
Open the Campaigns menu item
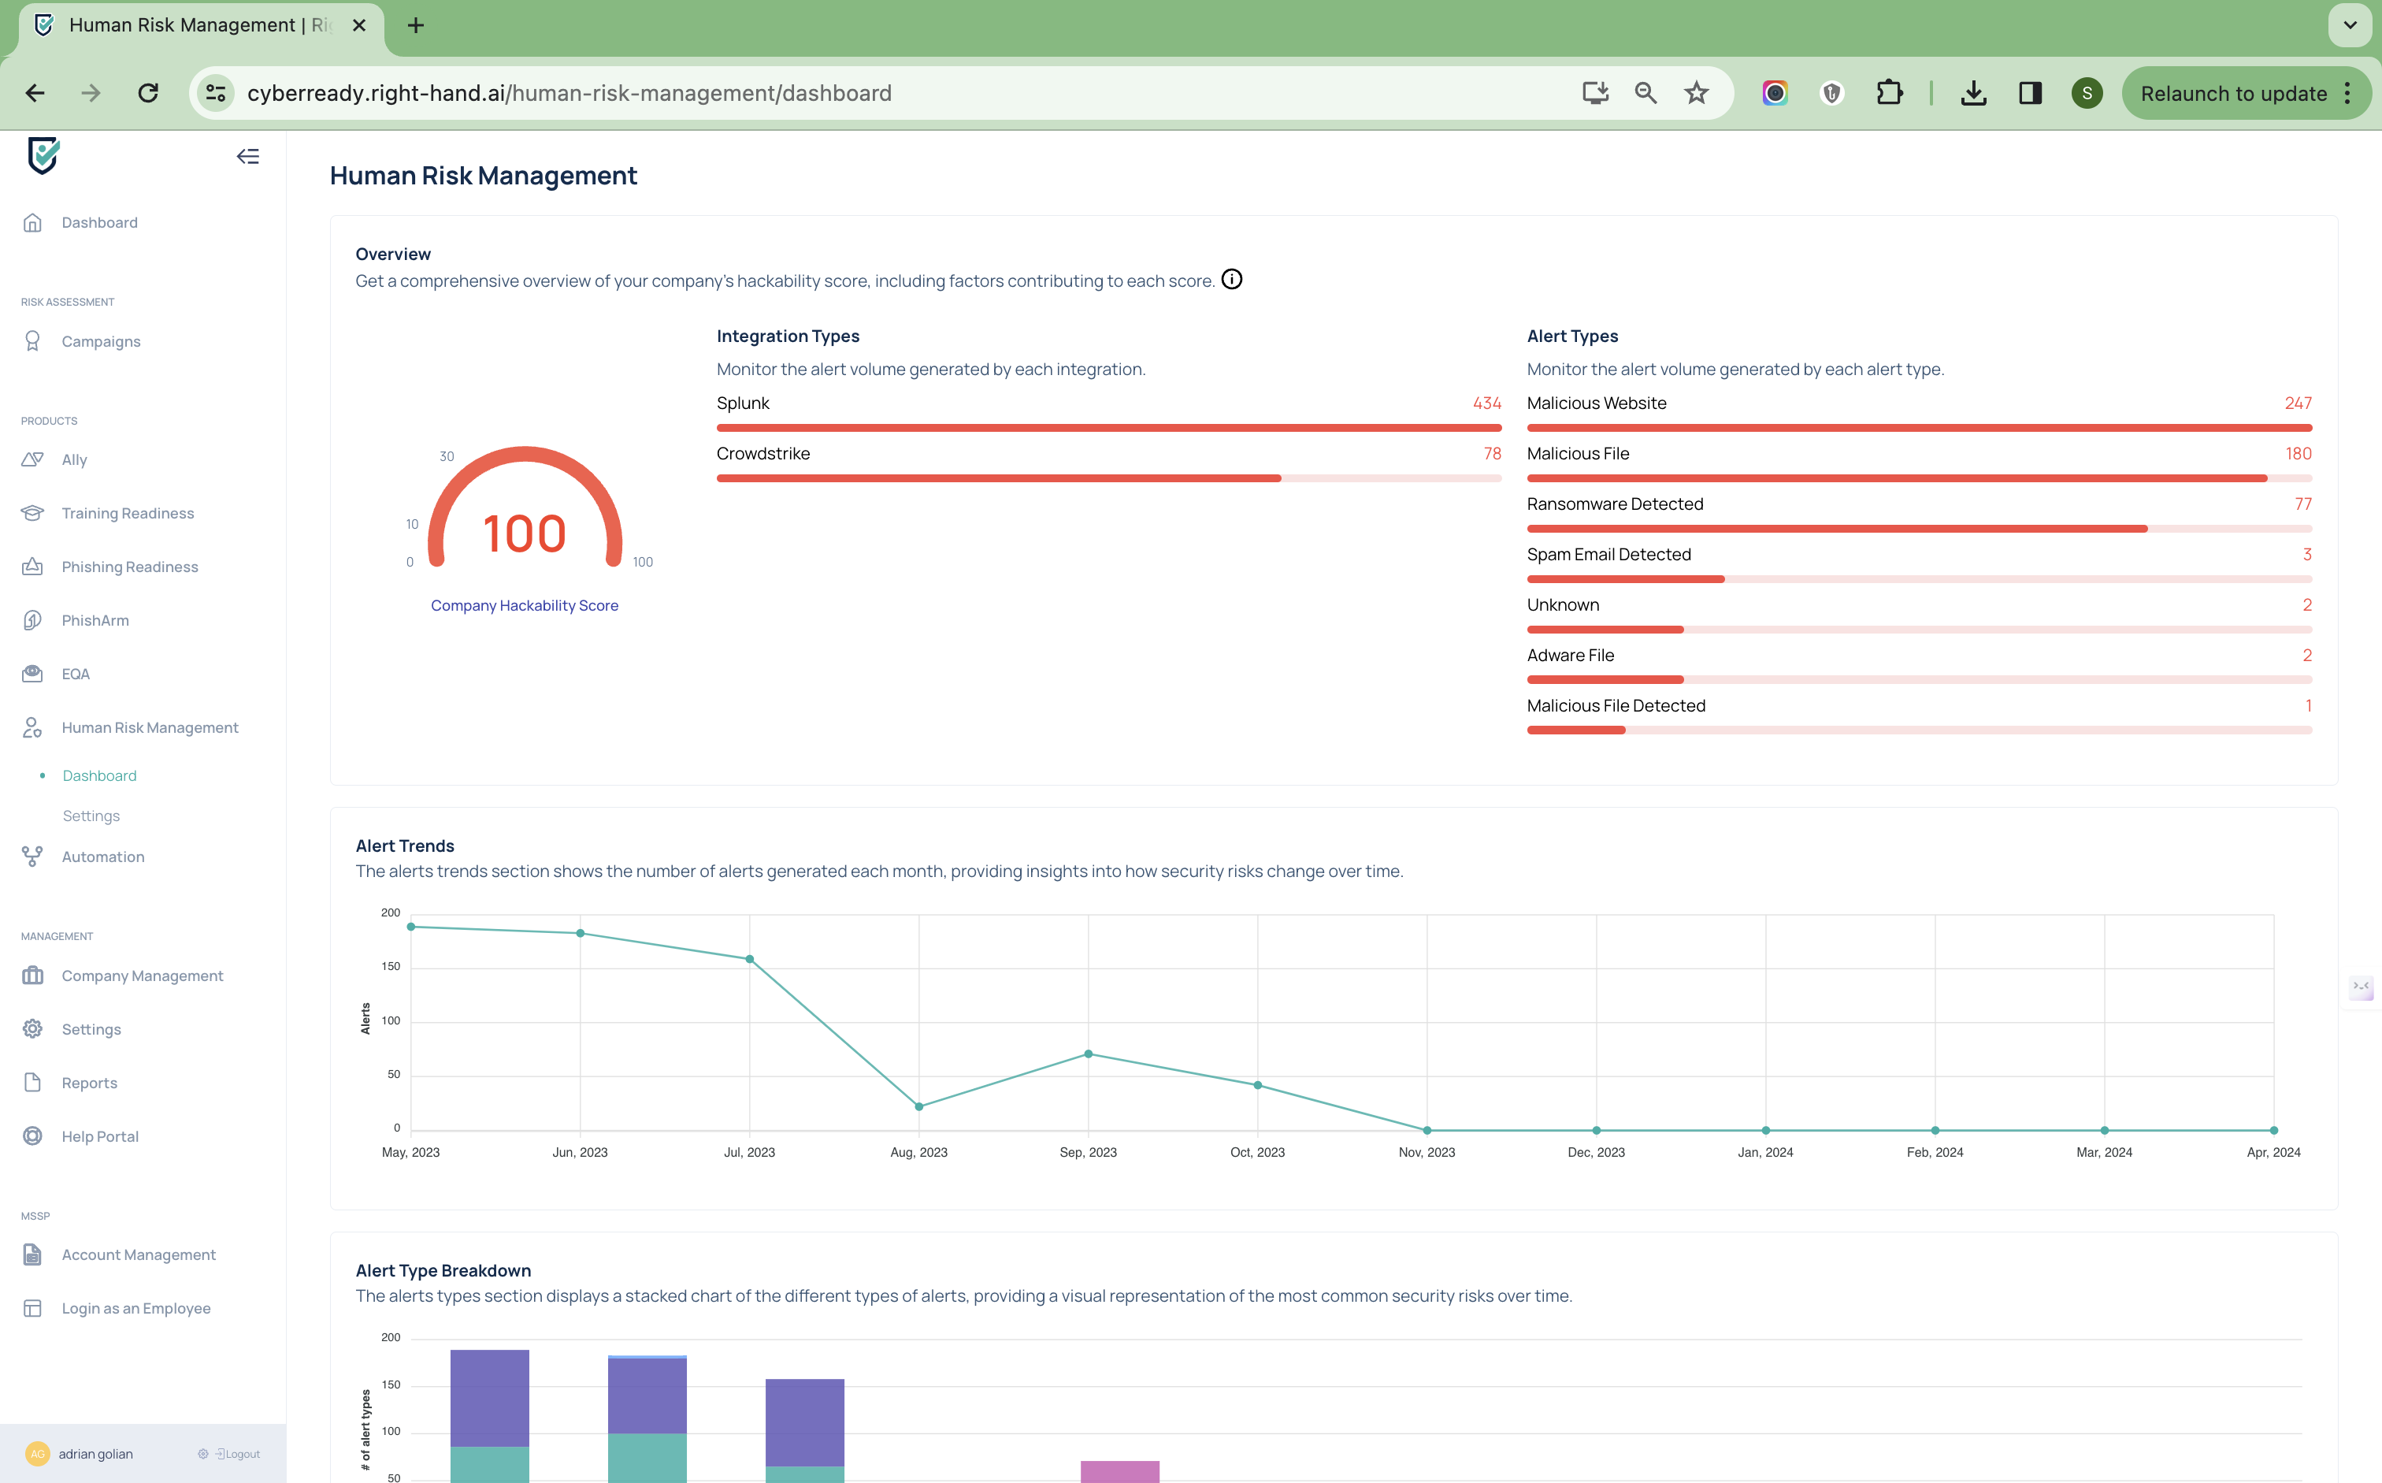click(101, 341)
